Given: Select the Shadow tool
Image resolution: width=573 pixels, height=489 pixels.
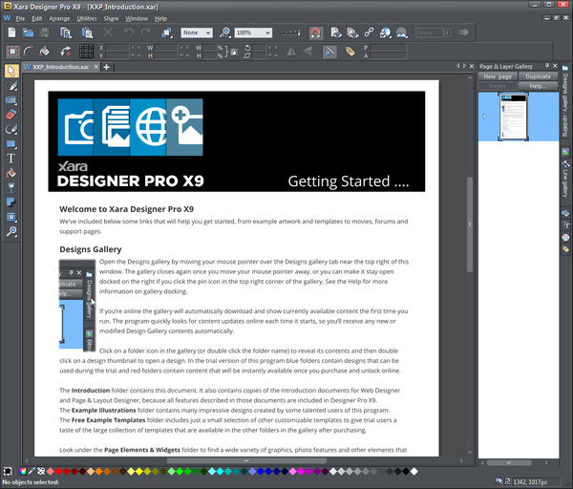Looking at the screenshot, I should [11, 202].
